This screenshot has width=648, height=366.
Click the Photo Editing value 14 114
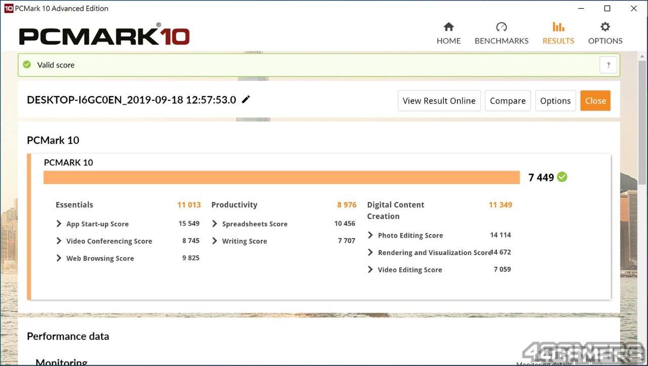[x=501, y=235]
